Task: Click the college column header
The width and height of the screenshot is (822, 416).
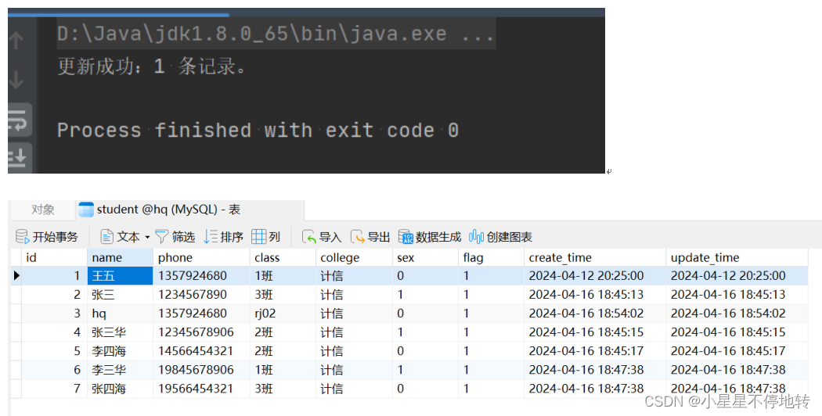Action: click(x=354, y=257)
